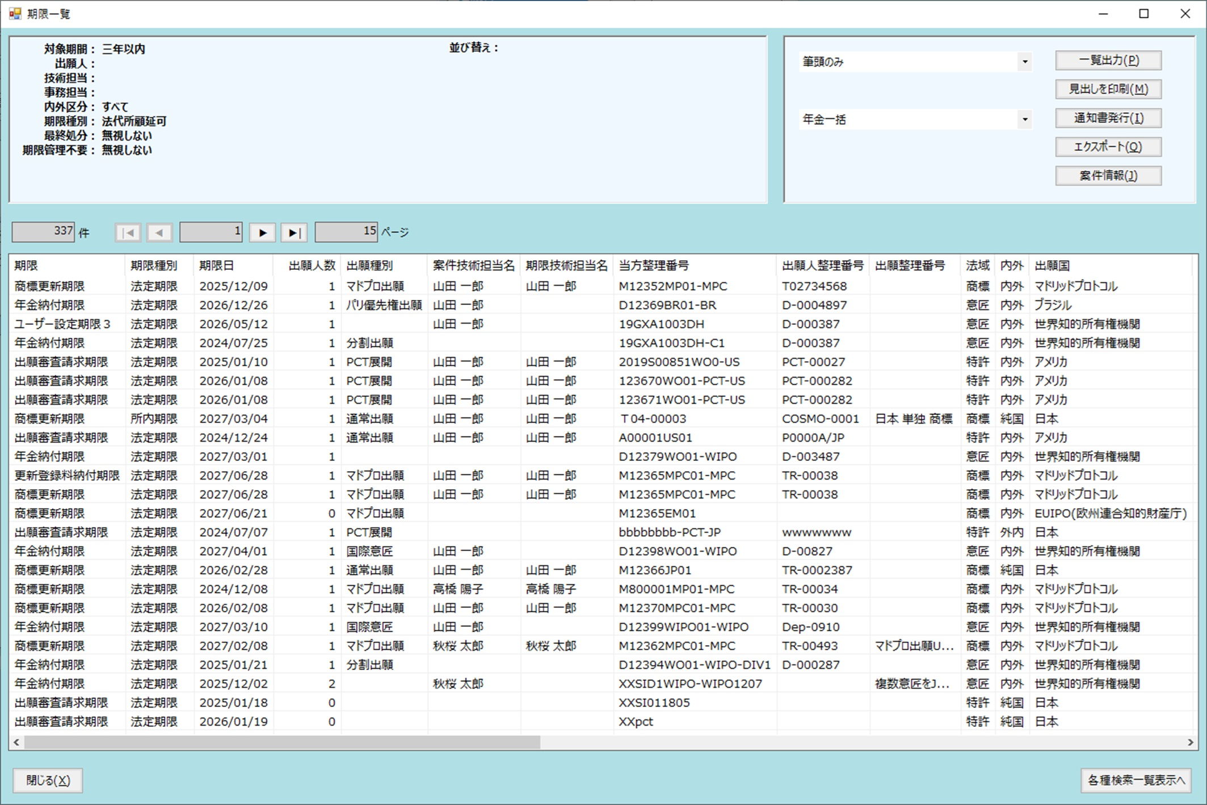The width and height of the screenshot is (1207, 805).
Task: Sort by the 期限 column header
Action: 68,265
